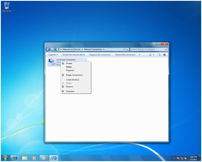The image size is (202, 162).
Task: Open the Recycle Bin desktop icon
Action: 7,7
